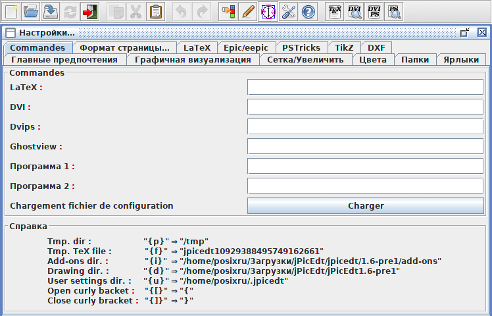
Task: Select the pencil edit tool icon
Action: tap(248, 12)
